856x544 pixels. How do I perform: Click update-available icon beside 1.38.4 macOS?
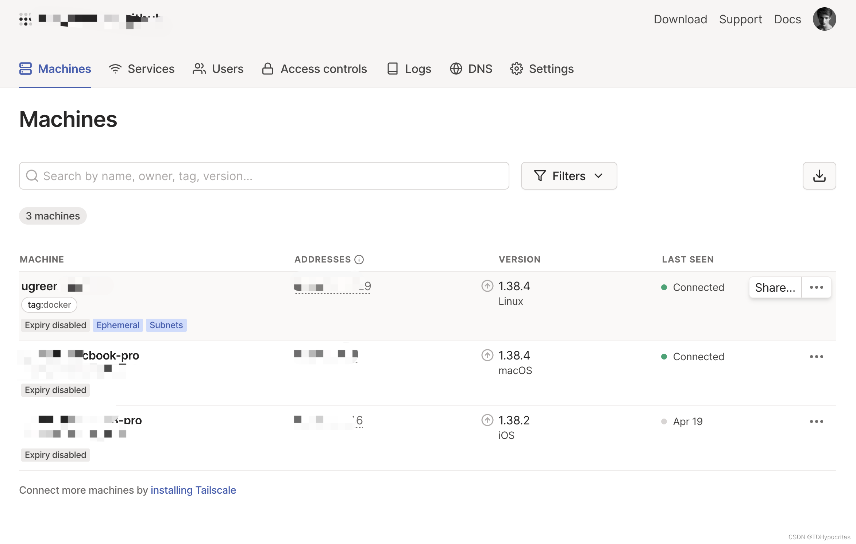pos(487,355)
